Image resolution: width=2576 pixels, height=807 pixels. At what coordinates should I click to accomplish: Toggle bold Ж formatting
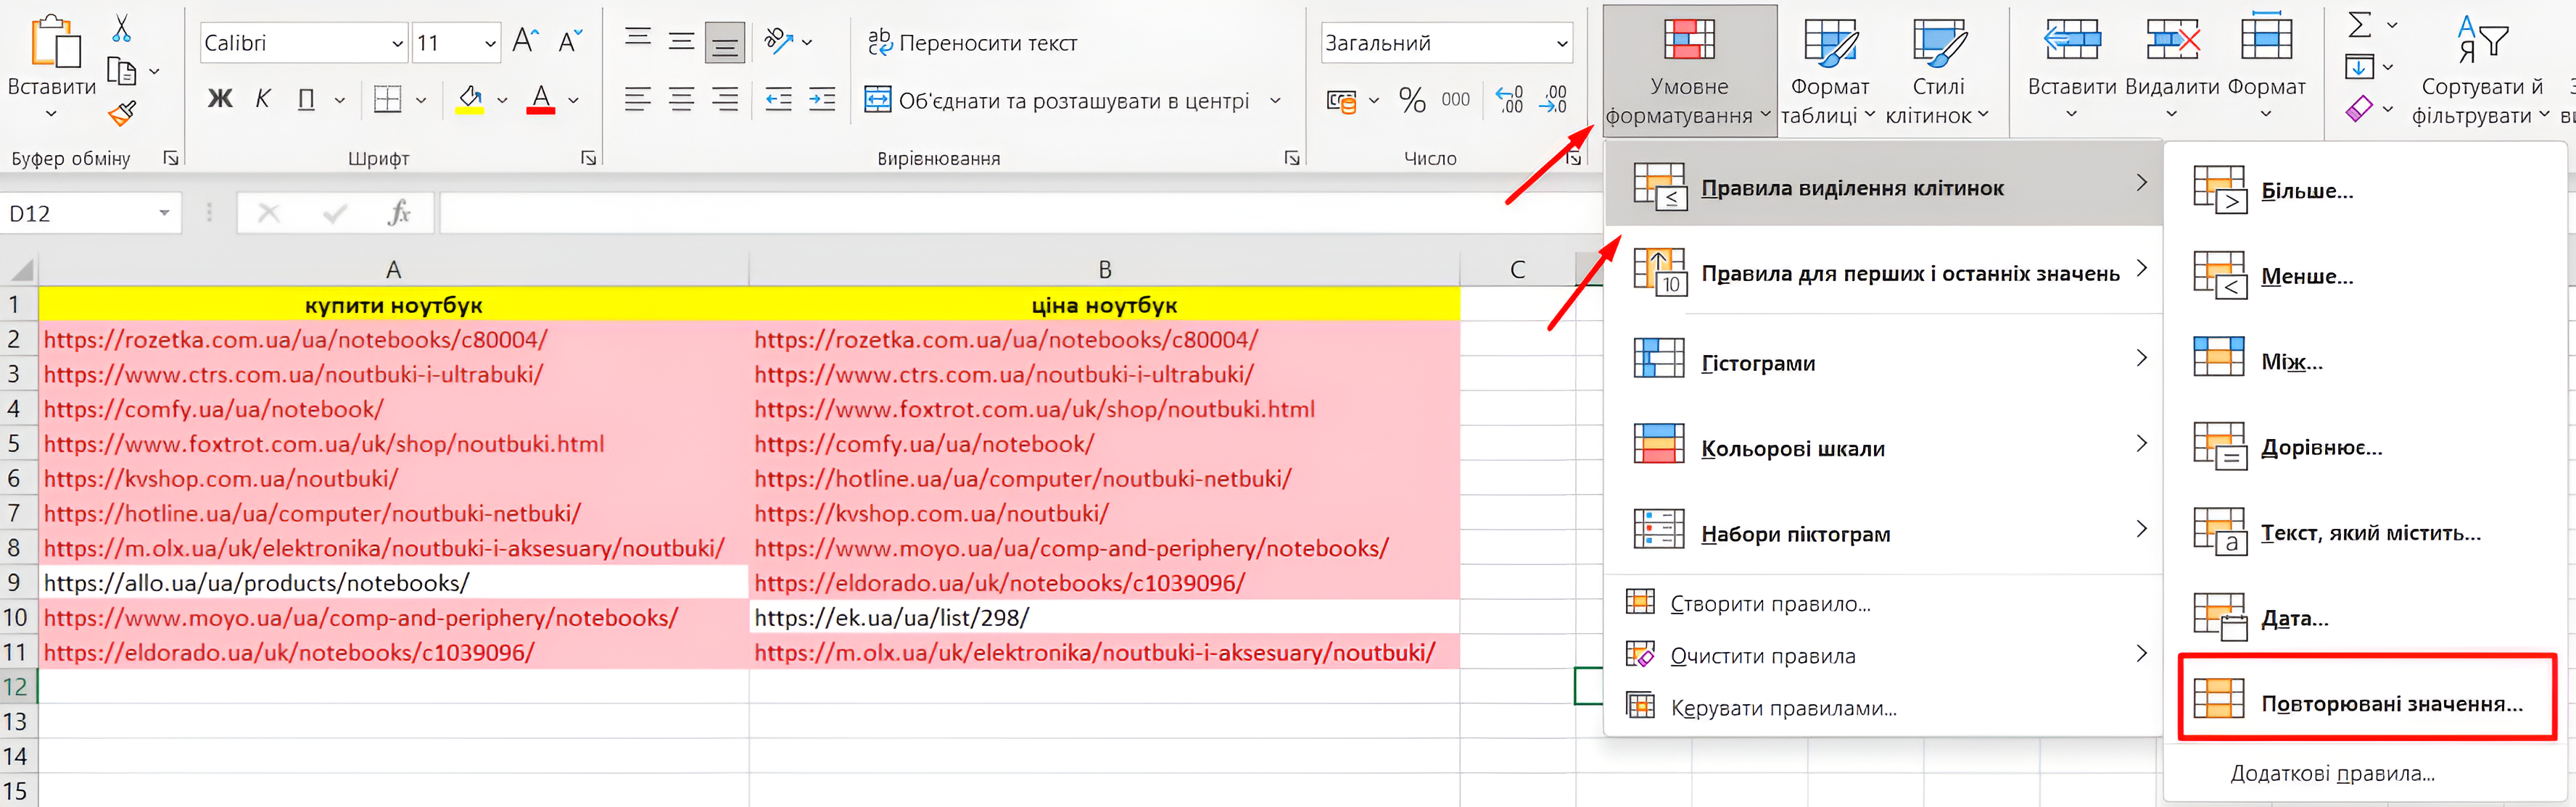tap(220, 99)
